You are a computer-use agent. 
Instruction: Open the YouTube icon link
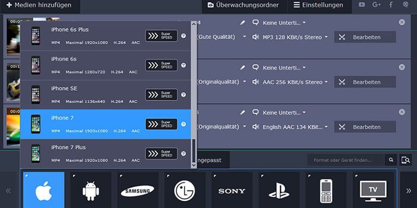(361, 4)
